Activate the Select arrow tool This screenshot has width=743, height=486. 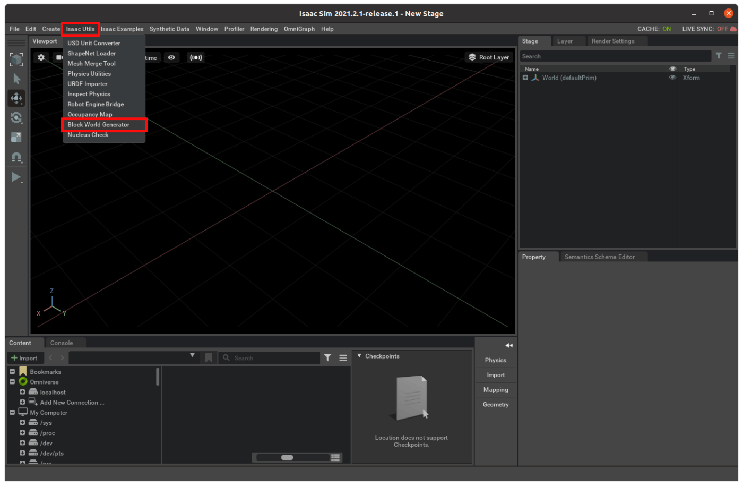point(16,79)
